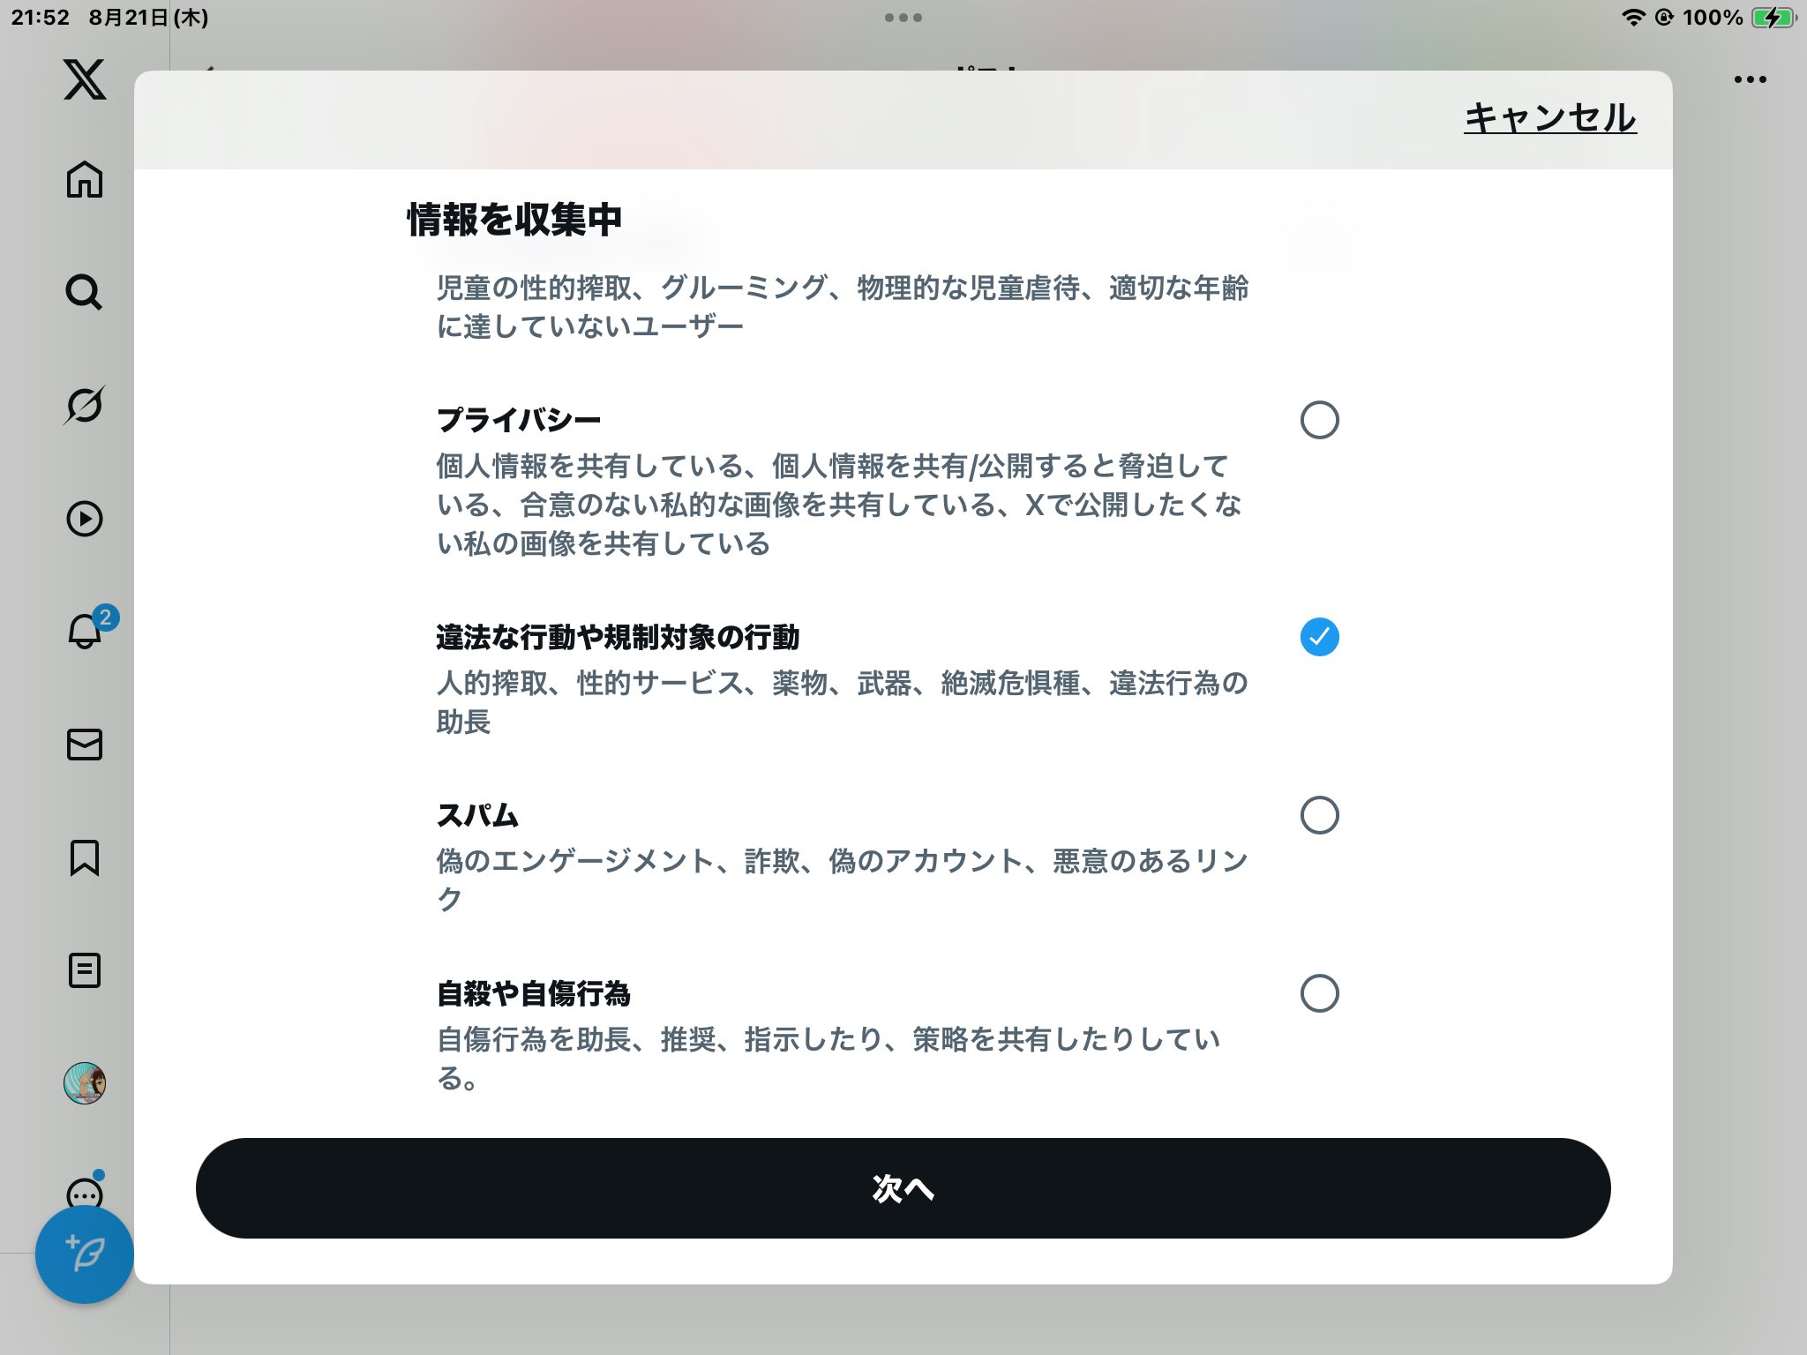Deselect 違法な行動や規制対象の行動 checked option

click(1319, 637)
